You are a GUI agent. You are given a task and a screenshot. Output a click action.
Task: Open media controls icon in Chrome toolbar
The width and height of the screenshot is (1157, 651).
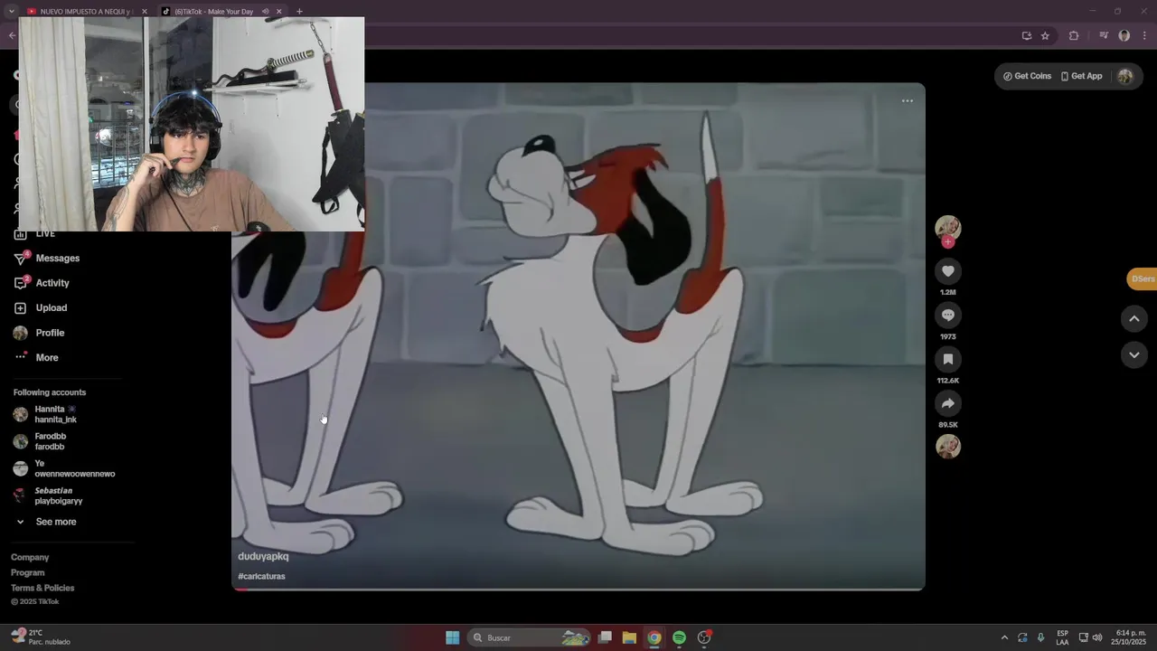click(x=1104, y=36)
